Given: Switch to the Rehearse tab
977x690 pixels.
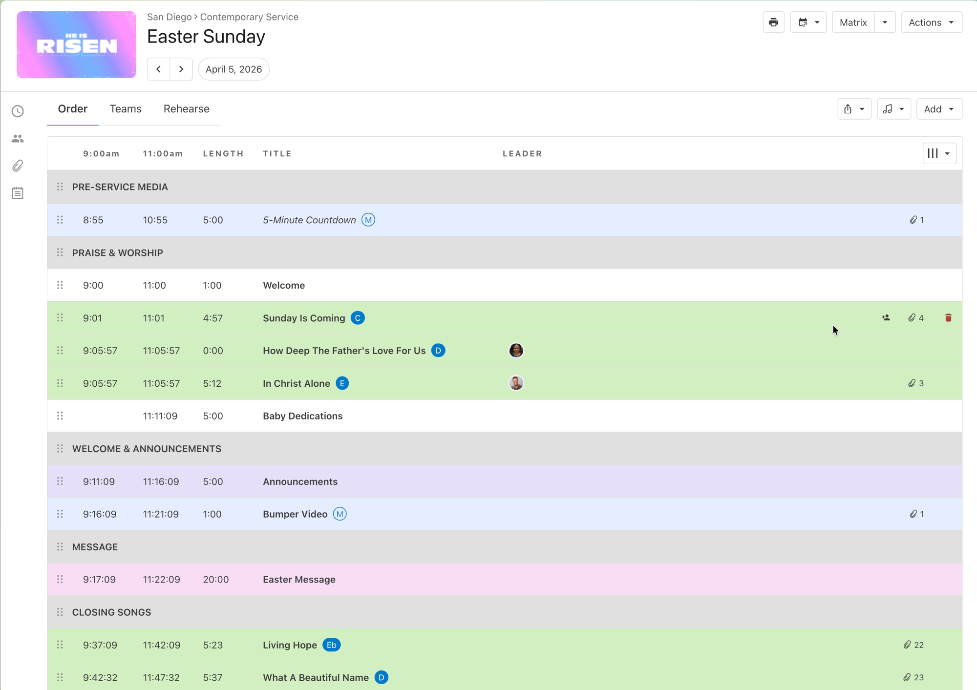Looking at the screenshot, I should (186, 109).
